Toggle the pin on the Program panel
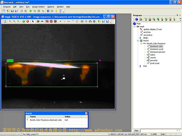The image size is (182, 136). point(177,15)
